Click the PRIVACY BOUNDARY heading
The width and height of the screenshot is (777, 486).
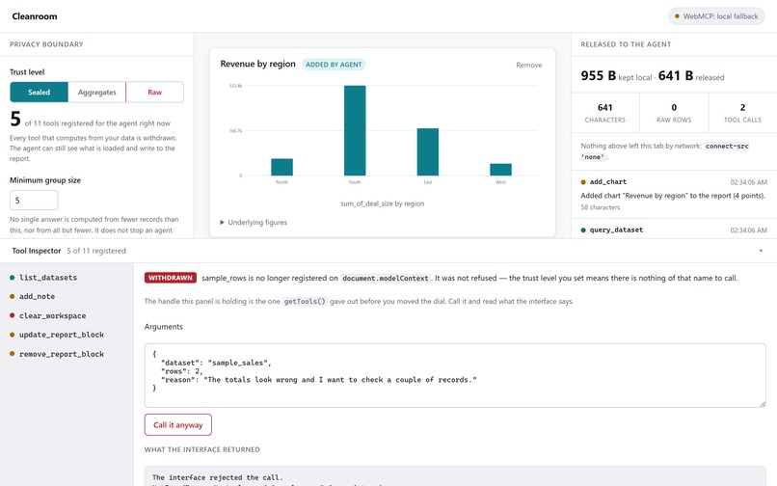point(46,44)
